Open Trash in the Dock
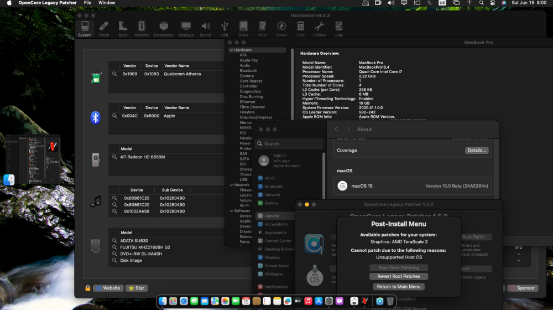 (x=390, y=301)
